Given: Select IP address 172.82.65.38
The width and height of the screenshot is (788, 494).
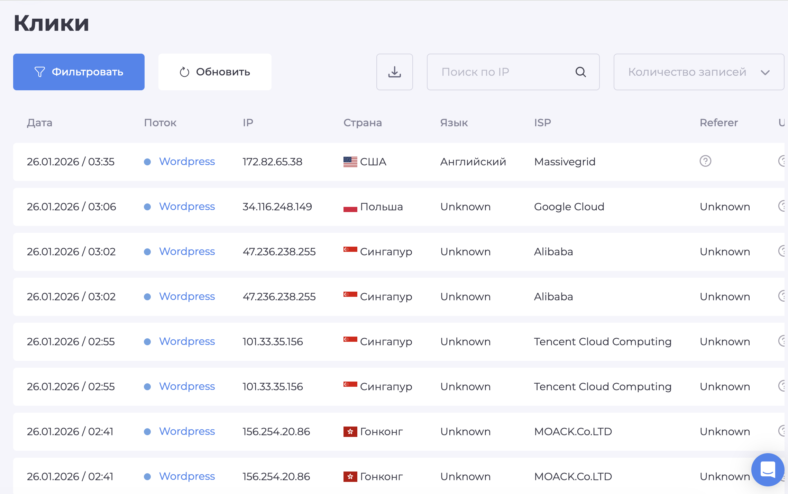Looking at the screenshot, I should 272,162.
